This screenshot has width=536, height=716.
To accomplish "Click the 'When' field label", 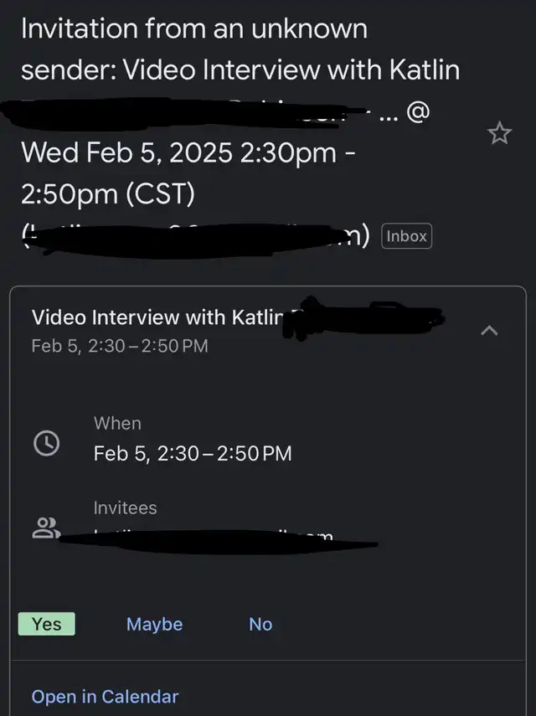I will pyautogui.click(x=117, y=424).
